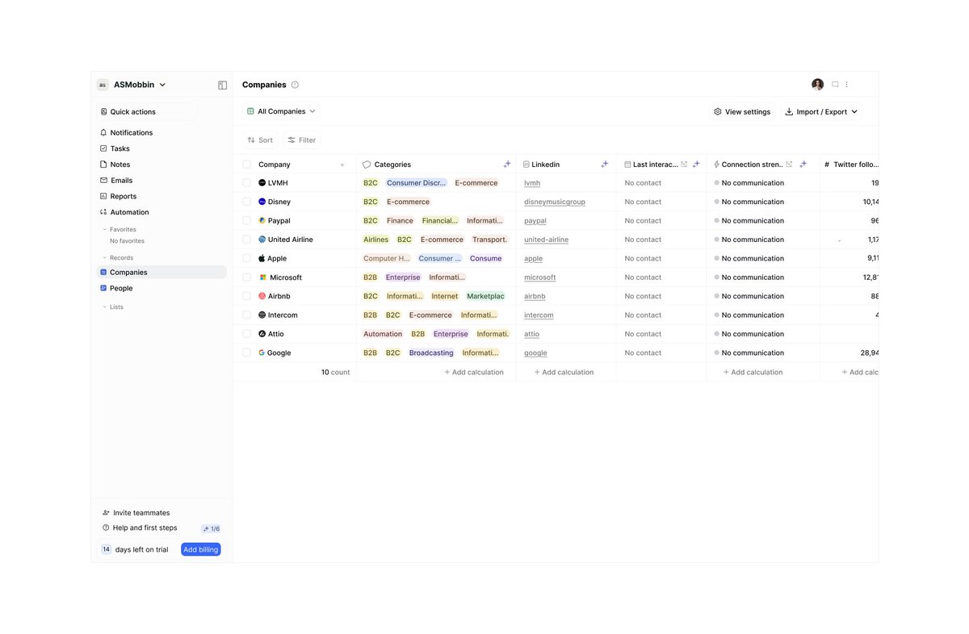Click the Notifications bell icon
This screenshot has width=969, height=634.
click(103, 132)
